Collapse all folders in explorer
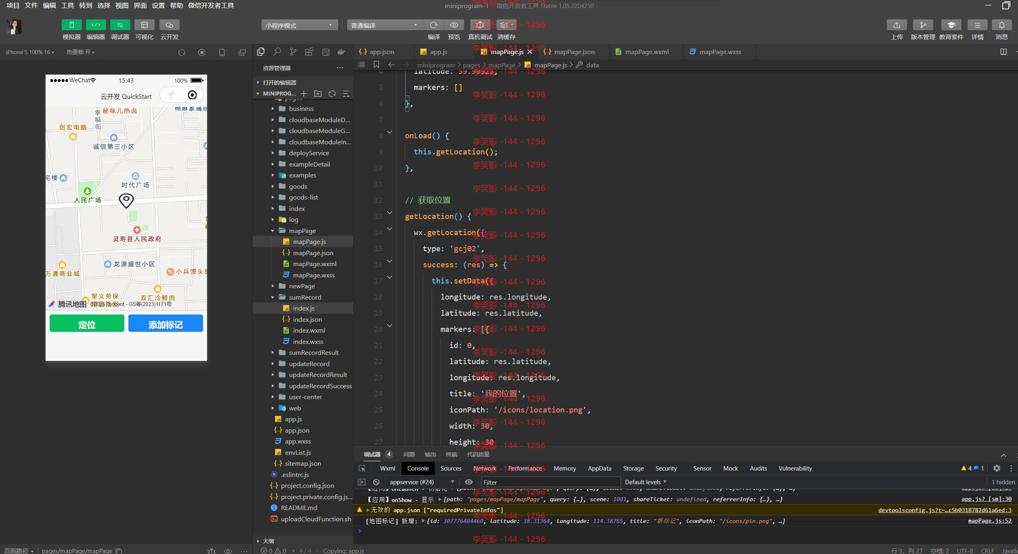1018x554 pixels. point(346,94)
